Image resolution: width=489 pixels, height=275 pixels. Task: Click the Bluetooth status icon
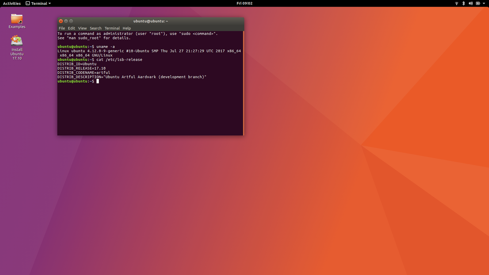[x=463, y=3]
